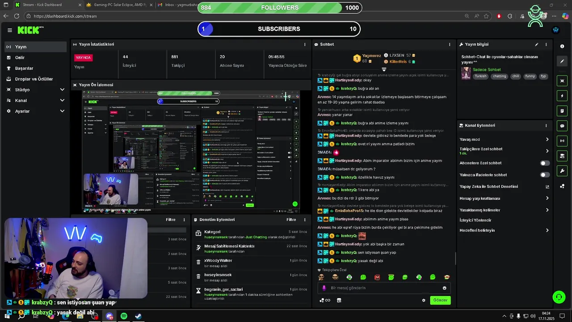Click the green support headset bubble
The image size is (572, 322).
click(558, 297)
